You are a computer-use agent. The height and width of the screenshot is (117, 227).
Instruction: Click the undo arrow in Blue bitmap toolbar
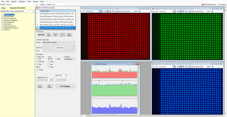(x=157, y=67)
